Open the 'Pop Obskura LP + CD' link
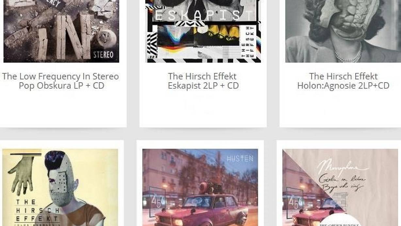This screenshot has height=226, width=401. click(61, 86)
